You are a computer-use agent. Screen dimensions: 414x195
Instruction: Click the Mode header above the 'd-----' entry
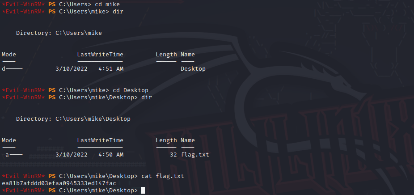9,55
